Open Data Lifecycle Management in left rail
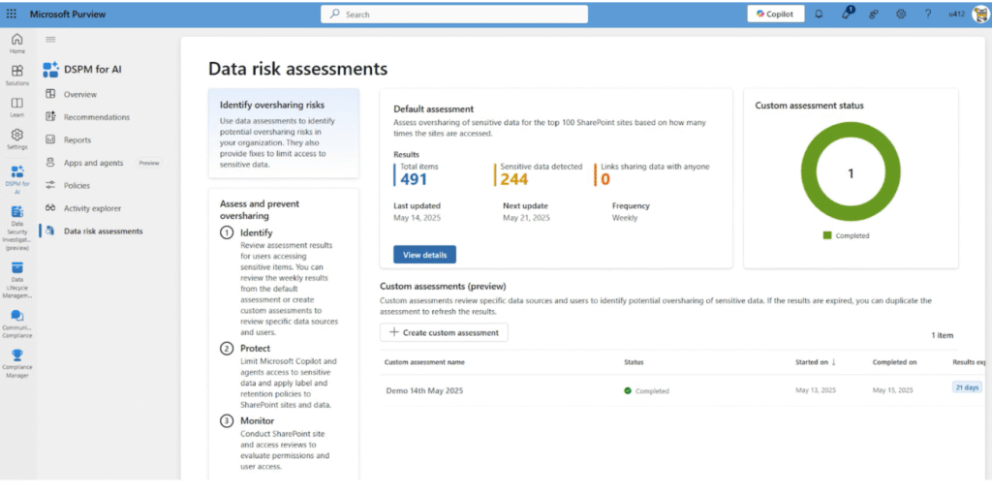The width and height of the screenshot is (992, 494). click(x=17, y=271)
